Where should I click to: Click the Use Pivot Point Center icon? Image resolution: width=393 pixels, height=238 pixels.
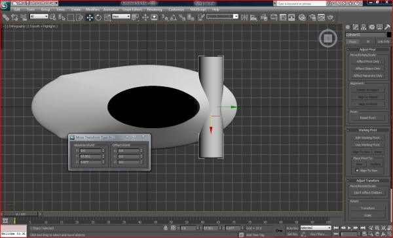point(135,17)
